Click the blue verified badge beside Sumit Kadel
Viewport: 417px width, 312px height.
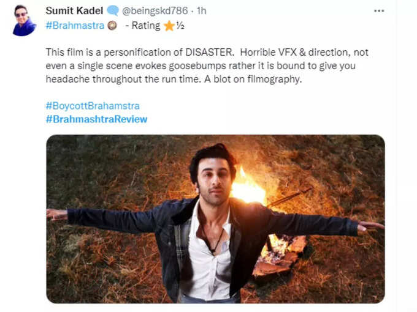[x=112, y=11]
